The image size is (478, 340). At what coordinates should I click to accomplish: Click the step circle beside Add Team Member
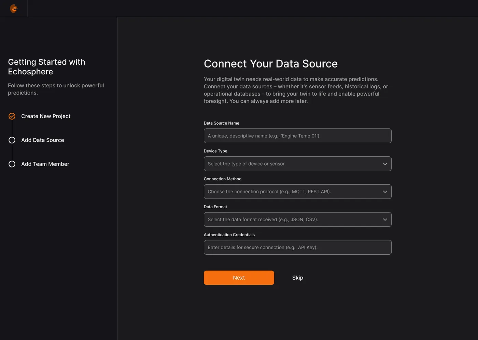pos(12,164)
